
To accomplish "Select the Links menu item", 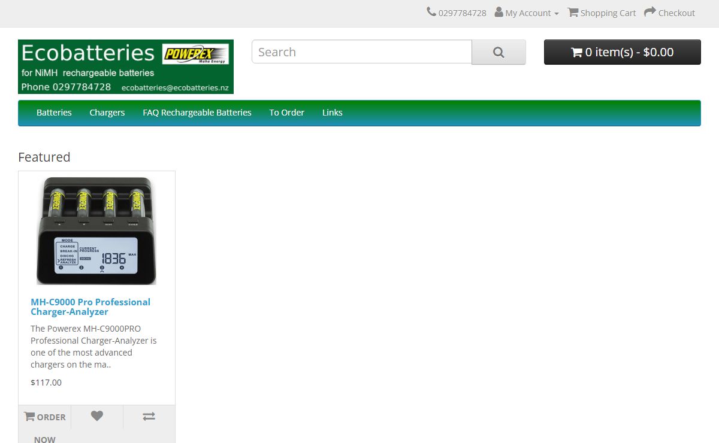I will [333, 113].
